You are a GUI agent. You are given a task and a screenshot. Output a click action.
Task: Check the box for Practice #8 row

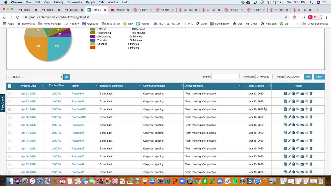[10, 133]
